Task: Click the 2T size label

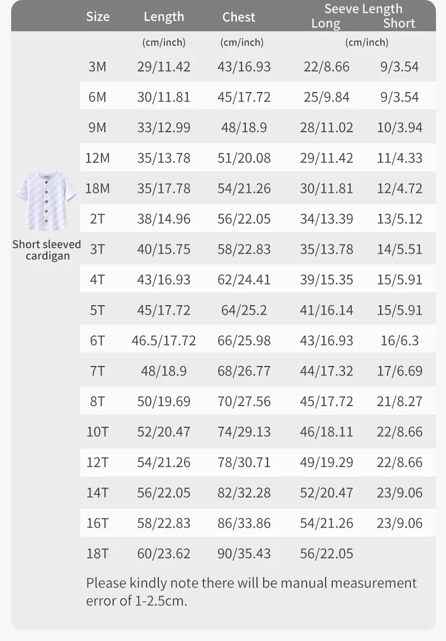Action: 97,219
